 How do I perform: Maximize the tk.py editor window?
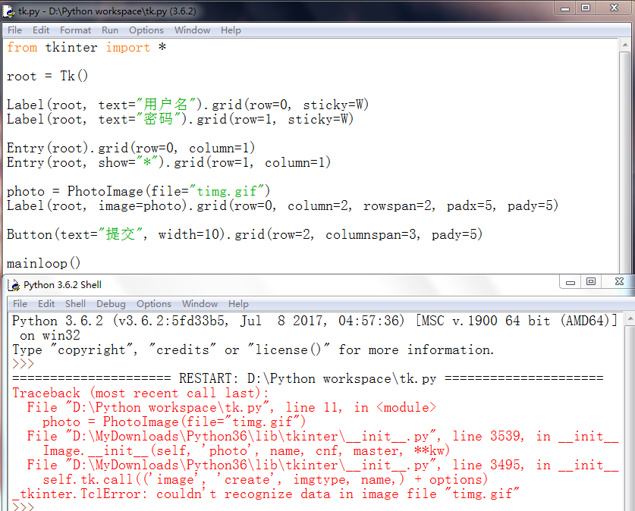[x=585, y=8]
